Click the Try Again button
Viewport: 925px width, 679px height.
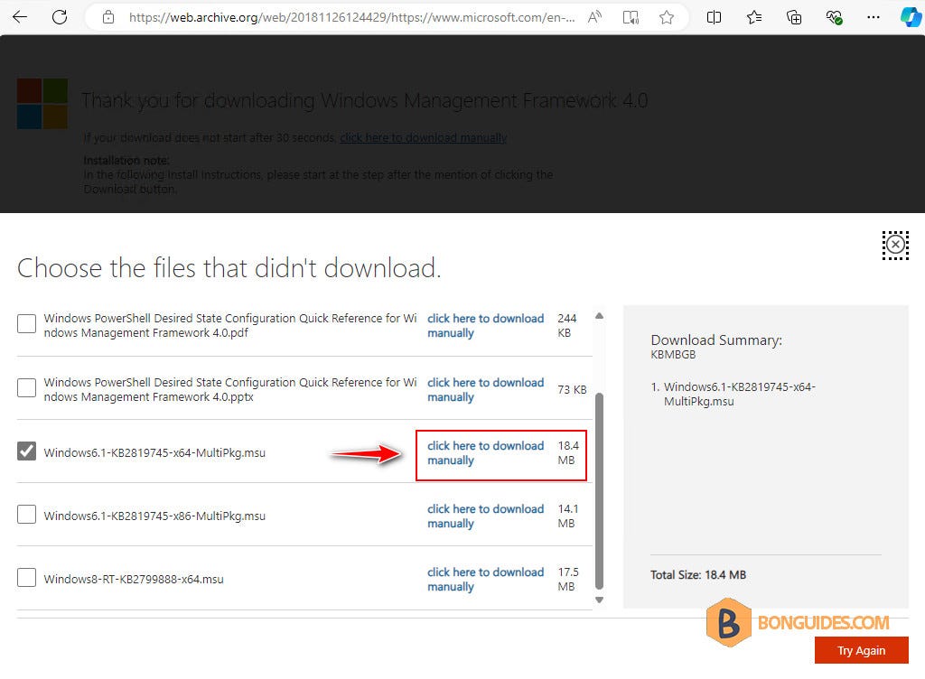coord(861,650)
